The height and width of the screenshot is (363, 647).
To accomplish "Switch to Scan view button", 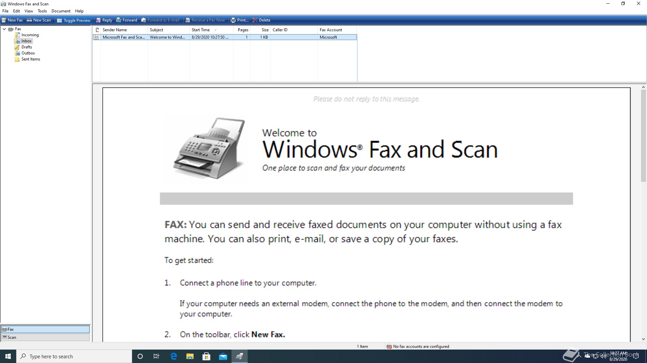I will coord(45,337).
